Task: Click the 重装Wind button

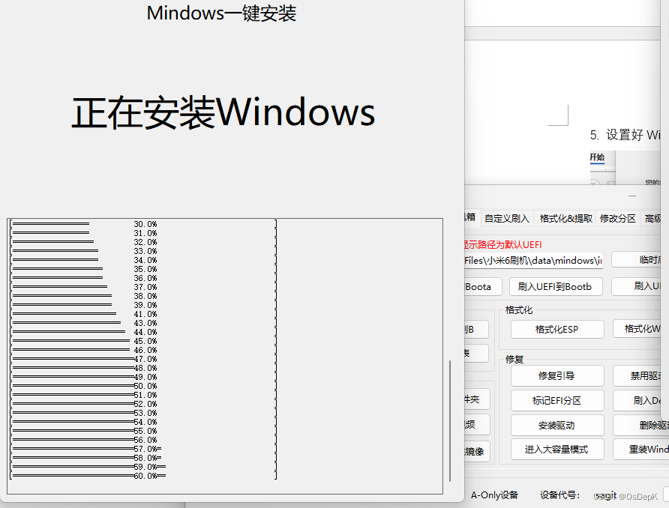Action: [640, 450]
